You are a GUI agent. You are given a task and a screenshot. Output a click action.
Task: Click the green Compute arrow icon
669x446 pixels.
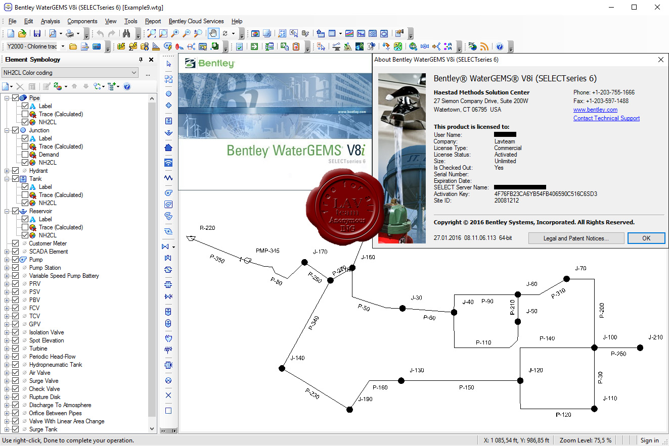pyautogui.click(x=254, y=47)
